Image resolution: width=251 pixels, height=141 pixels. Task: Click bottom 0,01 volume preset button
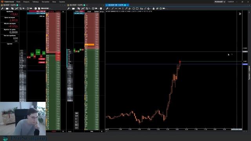pyautogui.click(x=77, y=128)
